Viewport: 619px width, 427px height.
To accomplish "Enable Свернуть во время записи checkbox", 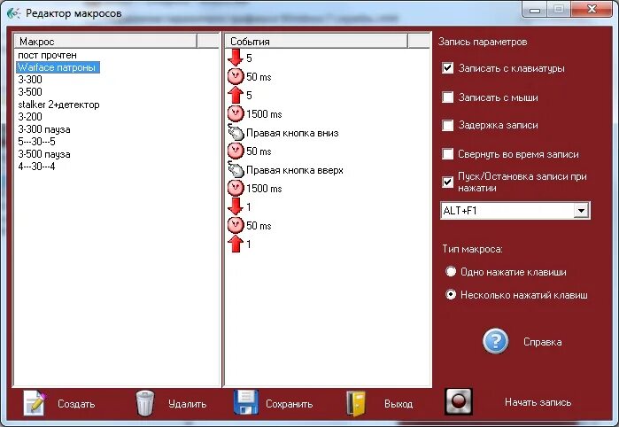I will (x=447, y=153).
